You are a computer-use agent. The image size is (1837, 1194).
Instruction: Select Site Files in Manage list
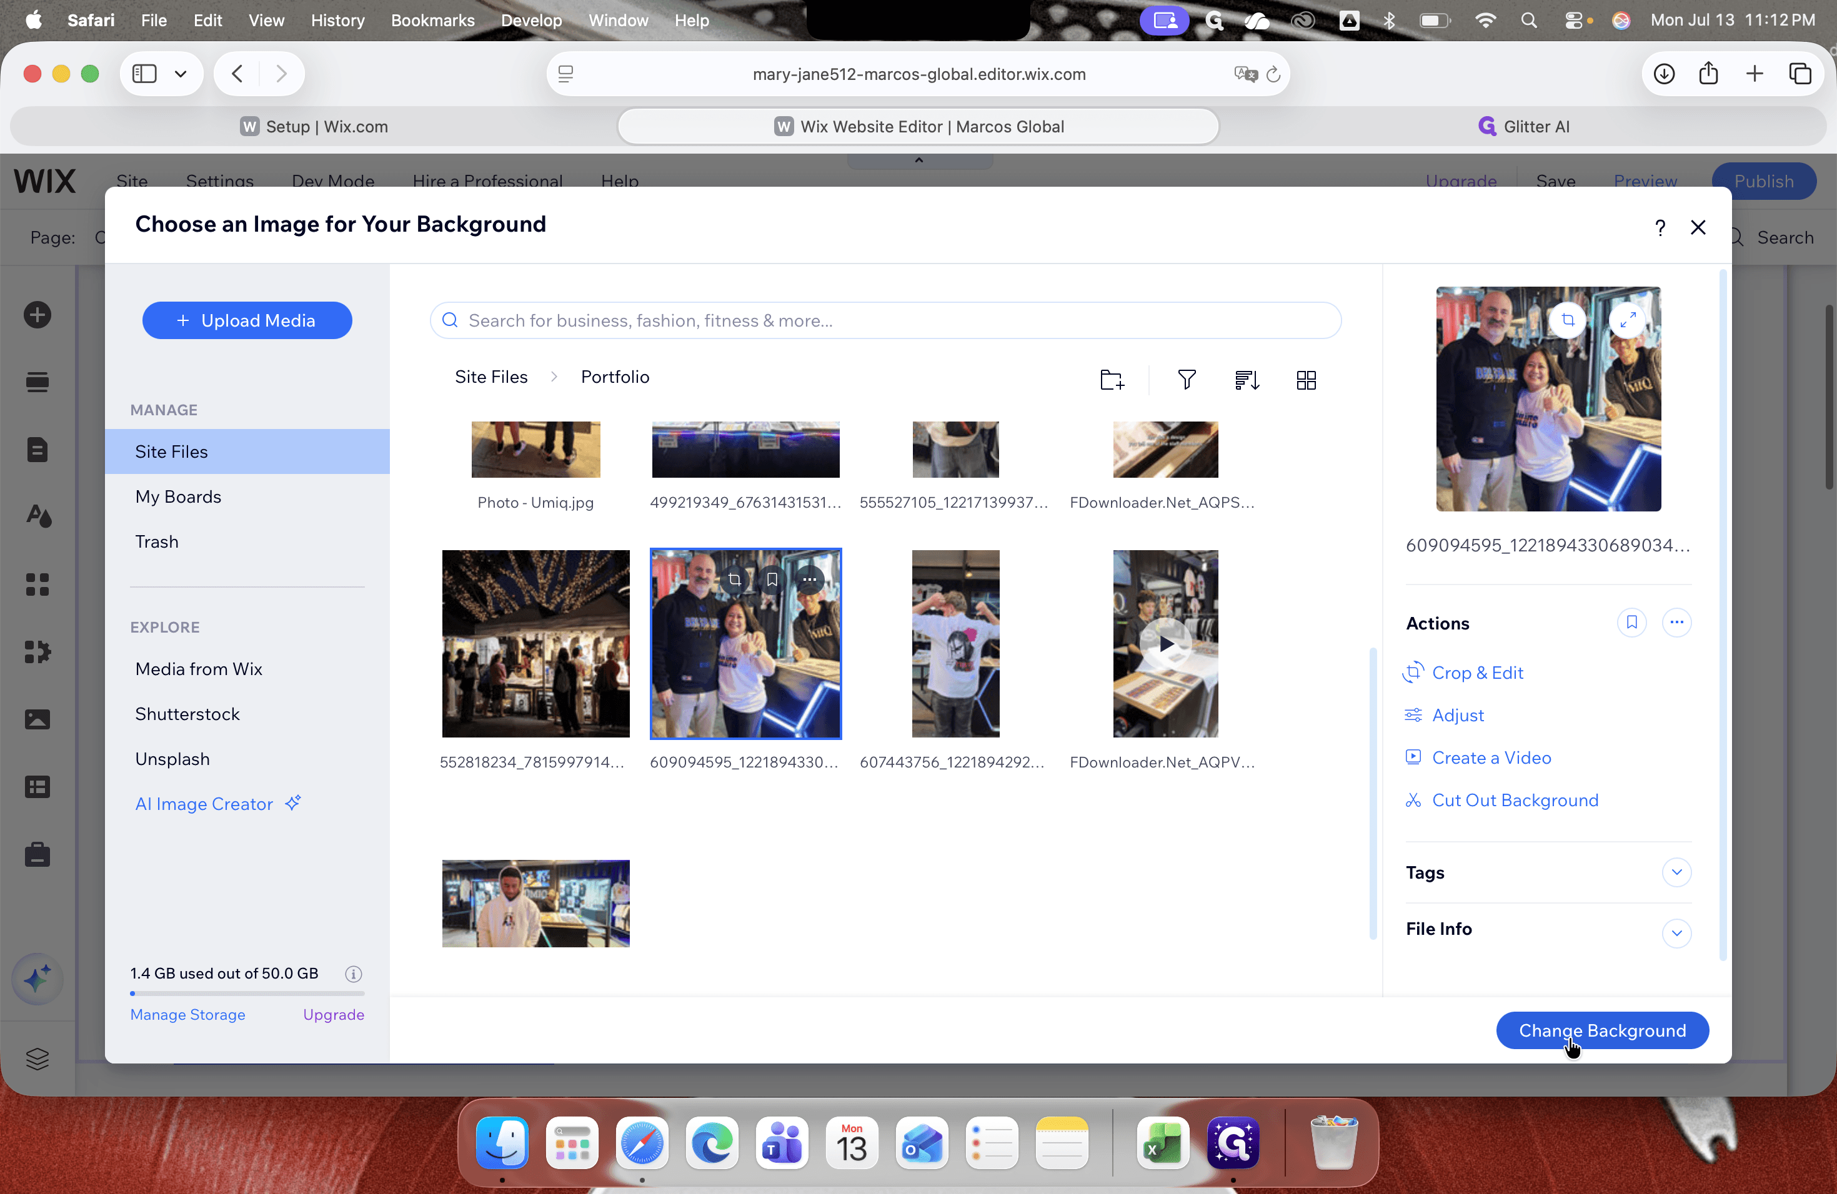point(247,451)
